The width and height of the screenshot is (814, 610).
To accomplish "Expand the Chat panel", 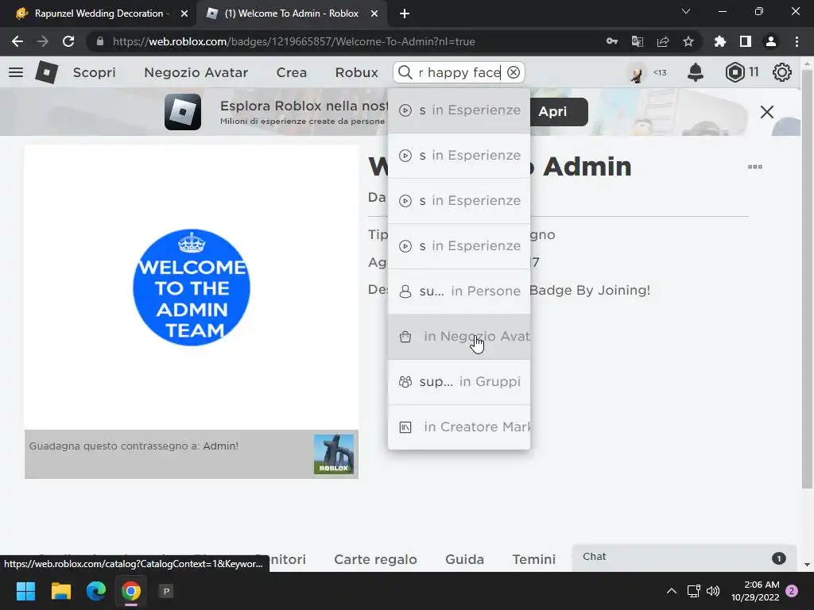I will click(x=684, y=558).
